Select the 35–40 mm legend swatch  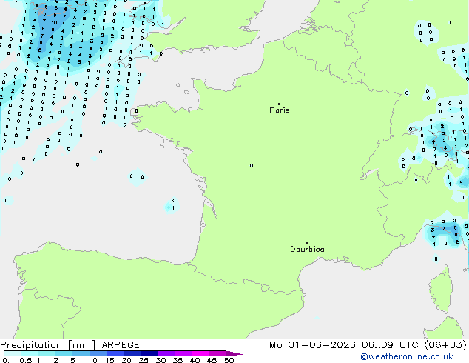pyautogui.click(x=183, y=353)
